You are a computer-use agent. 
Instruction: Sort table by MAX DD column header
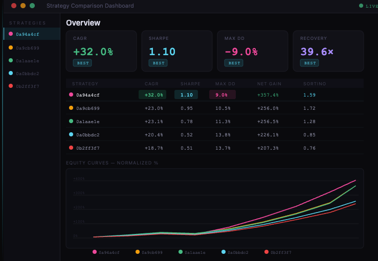[x=225, y=84]
